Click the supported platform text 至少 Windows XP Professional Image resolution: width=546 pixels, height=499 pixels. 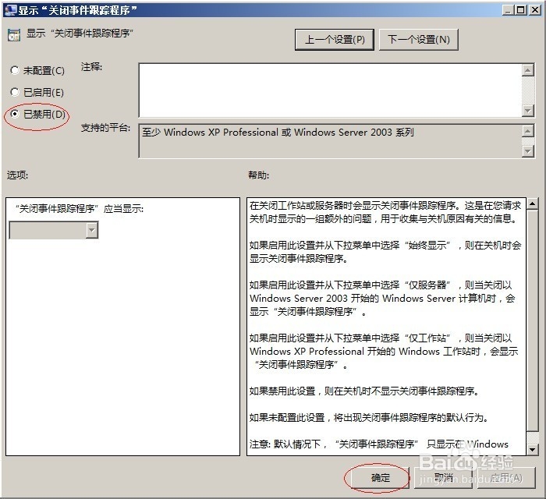point(278,133)
